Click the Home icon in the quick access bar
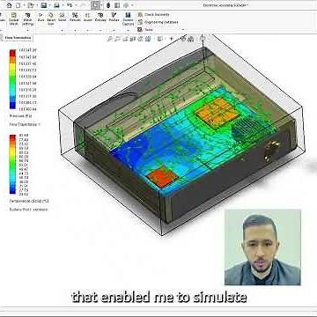Screen dimensions: 317x317 9,5
